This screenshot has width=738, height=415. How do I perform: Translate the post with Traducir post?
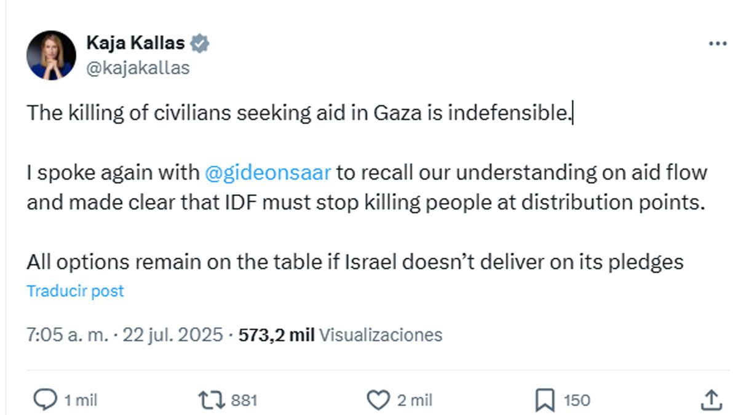[74, 291]
